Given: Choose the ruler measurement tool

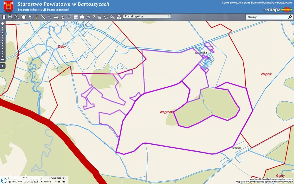Looking at the screenshot, I should click(43, 17).
